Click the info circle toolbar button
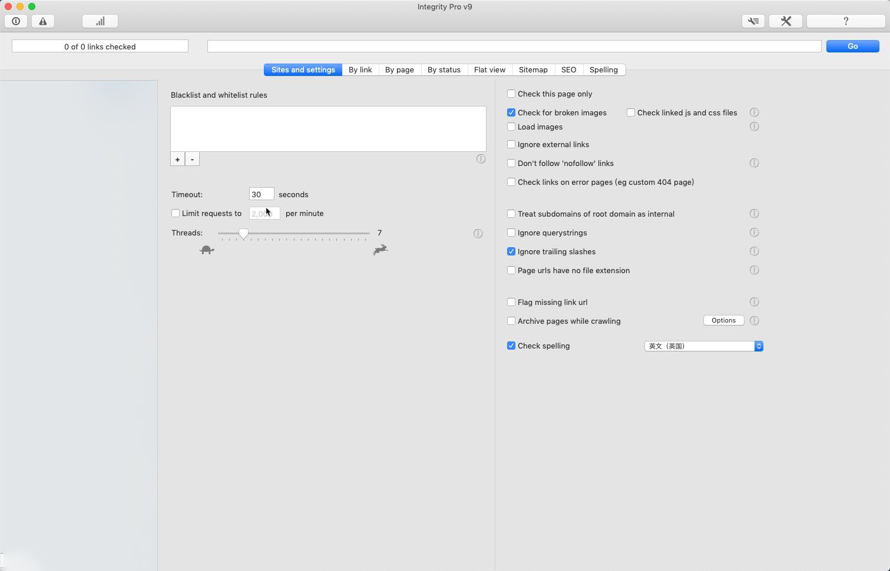This screenshot has height=571, width=890. 16,21
